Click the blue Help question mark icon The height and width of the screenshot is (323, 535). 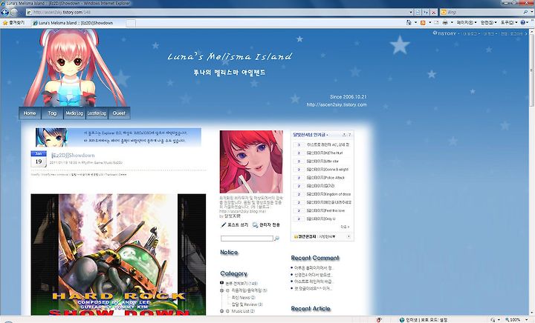point(522,23)
